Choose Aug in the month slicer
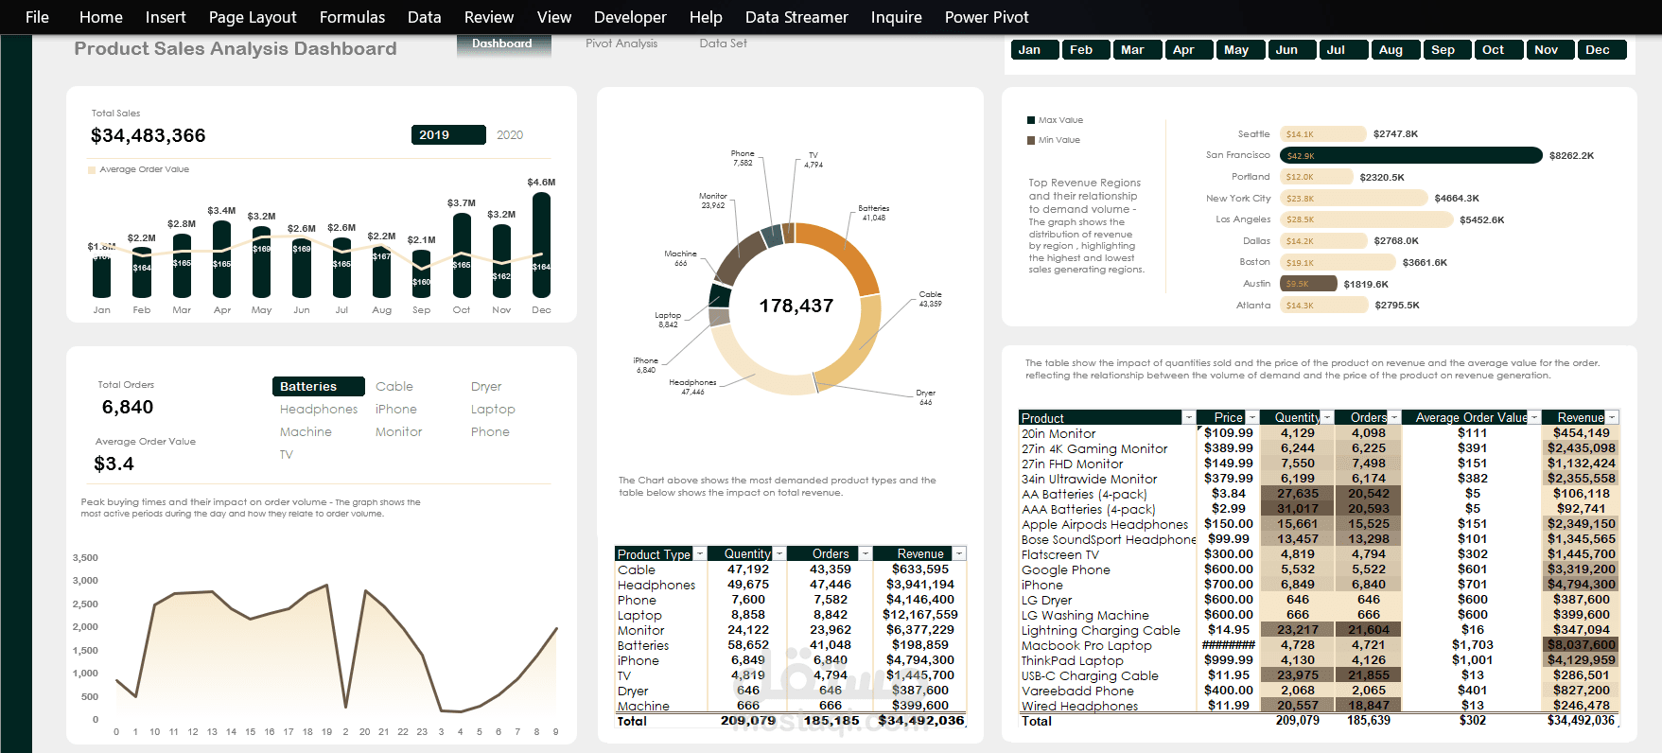The image size is (1662, 753). click(1395, 50)
